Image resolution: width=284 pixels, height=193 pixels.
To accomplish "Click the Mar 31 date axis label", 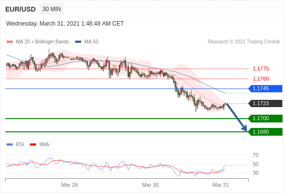I will coord(221,185).
